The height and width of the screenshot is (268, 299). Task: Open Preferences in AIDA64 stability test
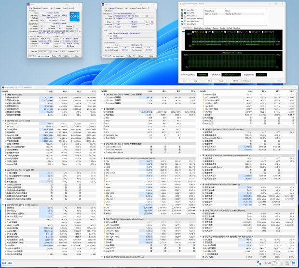247,81
